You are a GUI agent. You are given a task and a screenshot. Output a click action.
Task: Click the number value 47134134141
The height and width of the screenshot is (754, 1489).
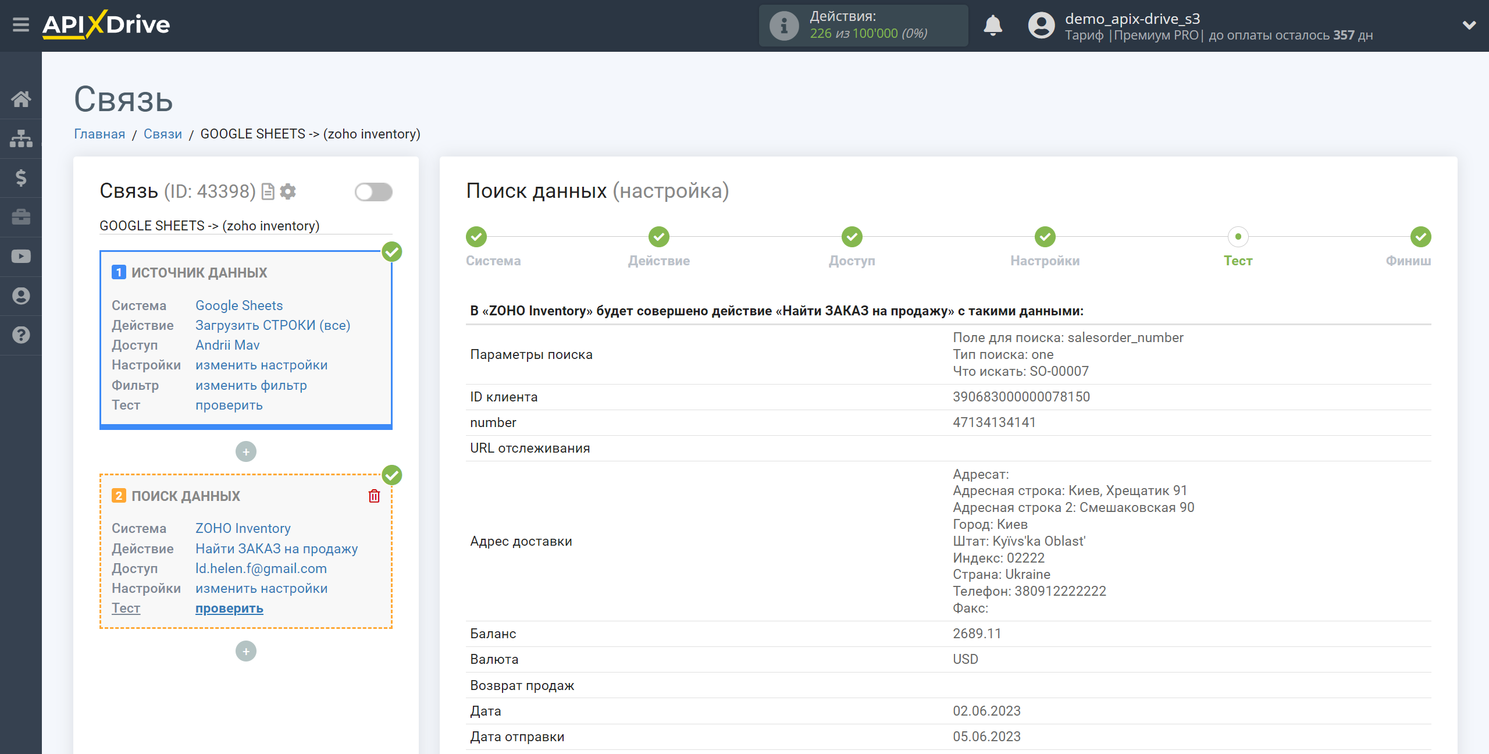994,422
